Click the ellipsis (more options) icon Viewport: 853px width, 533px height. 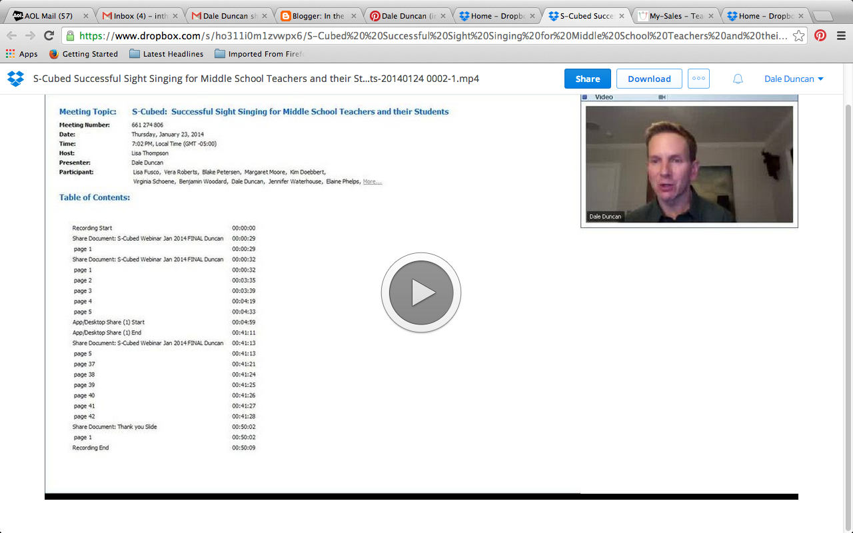[698, 78]
